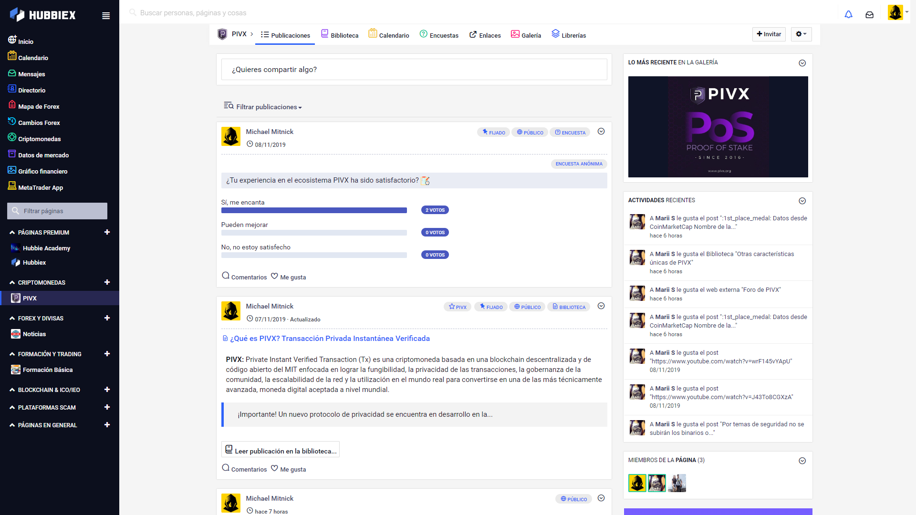The image size is (916, 515).
Task: Switch to the Biblioteca tab
Action: click(x=340, y=35)
